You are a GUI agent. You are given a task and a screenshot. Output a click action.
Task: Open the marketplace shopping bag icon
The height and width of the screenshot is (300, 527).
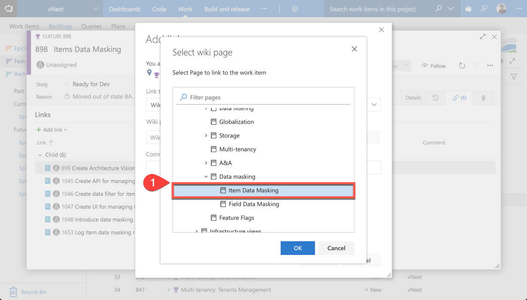click(x=468, y=9)
